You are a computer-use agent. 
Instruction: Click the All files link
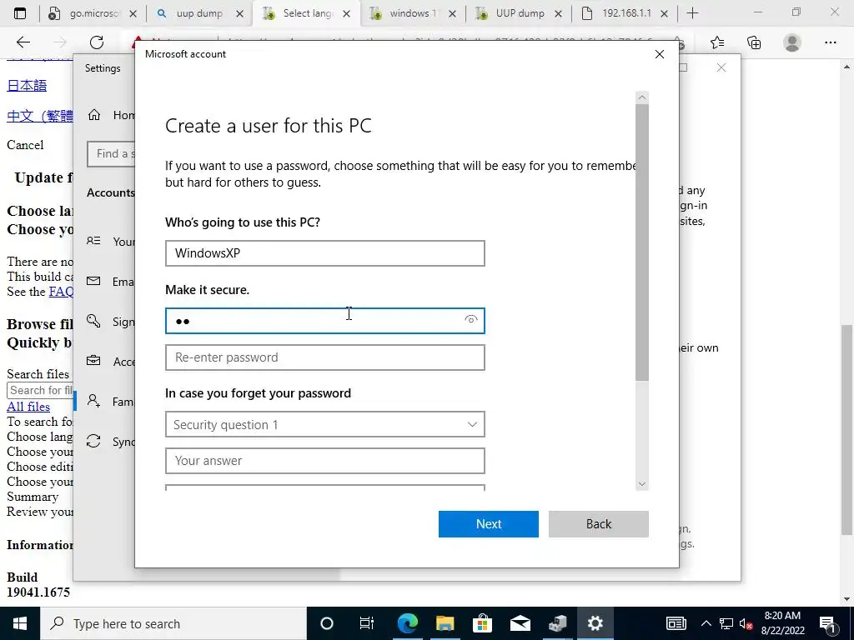coord(28,407)
